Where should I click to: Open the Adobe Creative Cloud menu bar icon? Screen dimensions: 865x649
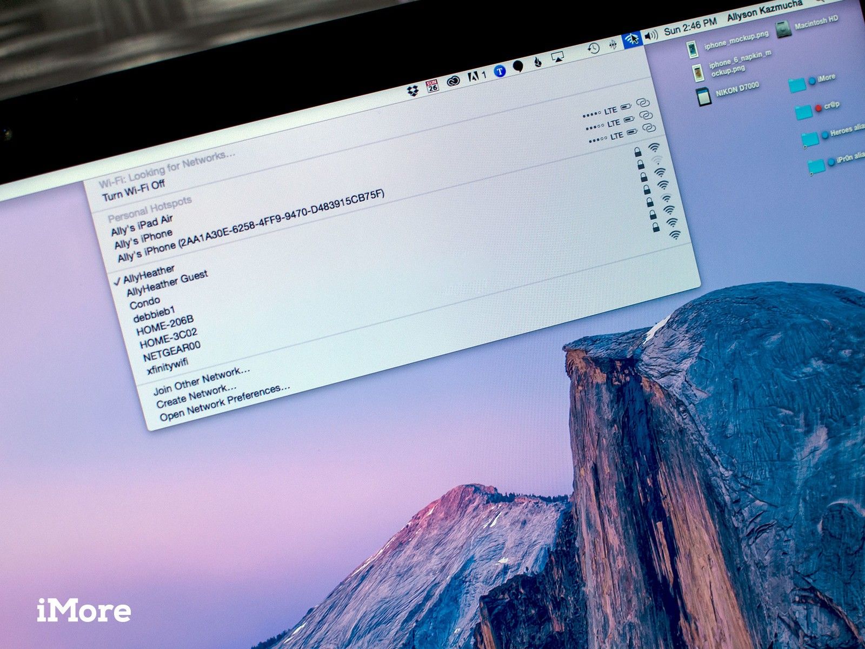[453, 82]
